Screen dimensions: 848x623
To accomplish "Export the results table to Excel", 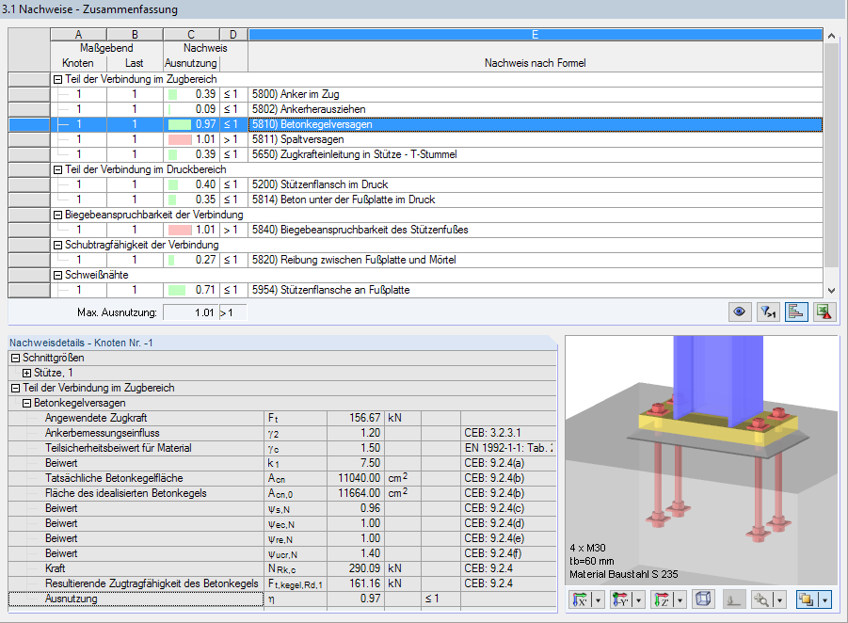I will (824, 312).
